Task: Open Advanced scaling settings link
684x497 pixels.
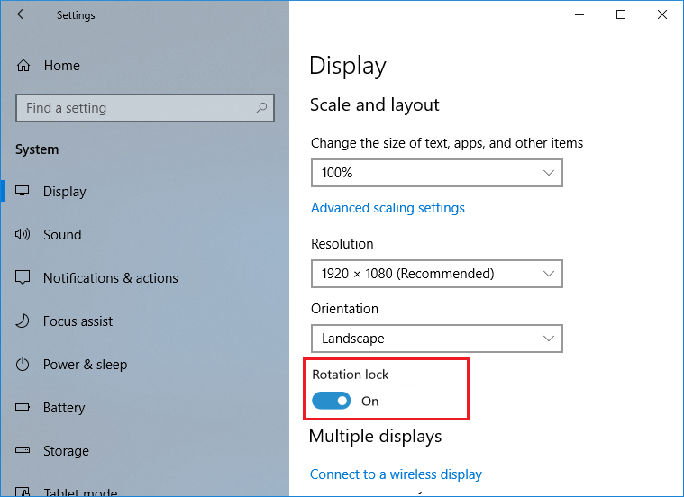Action: pos(388,208)
